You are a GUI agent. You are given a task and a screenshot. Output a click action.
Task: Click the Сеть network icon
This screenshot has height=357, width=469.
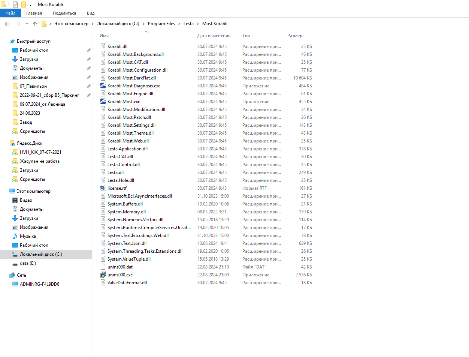point(12,275)
